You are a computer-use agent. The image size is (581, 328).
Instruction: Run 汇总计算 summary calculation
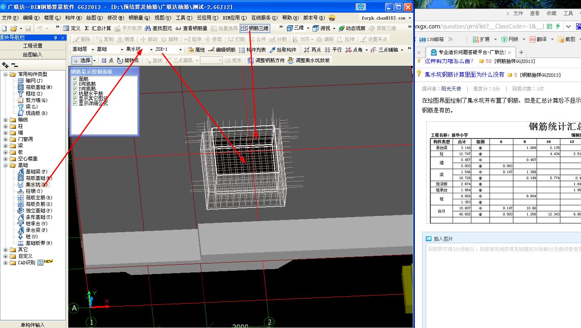[x=98, y=28]
